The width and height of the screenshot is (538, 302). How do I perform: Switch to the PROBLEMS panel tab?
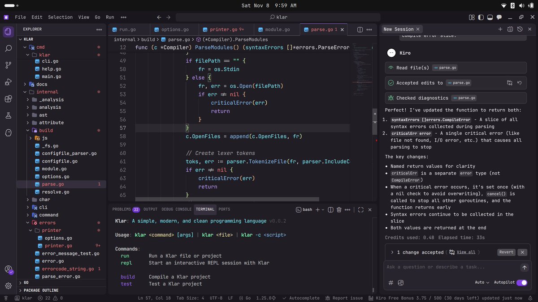pos(126,209)
